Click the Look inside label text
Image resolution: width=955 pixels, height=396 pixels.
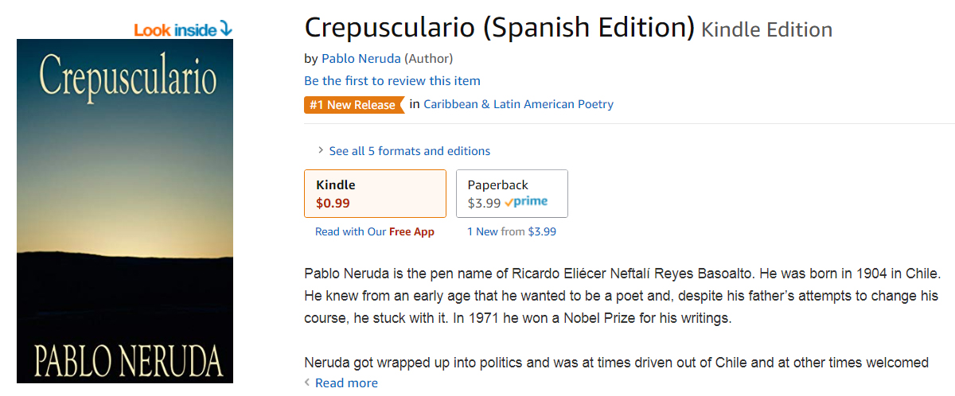pos(175,30)
